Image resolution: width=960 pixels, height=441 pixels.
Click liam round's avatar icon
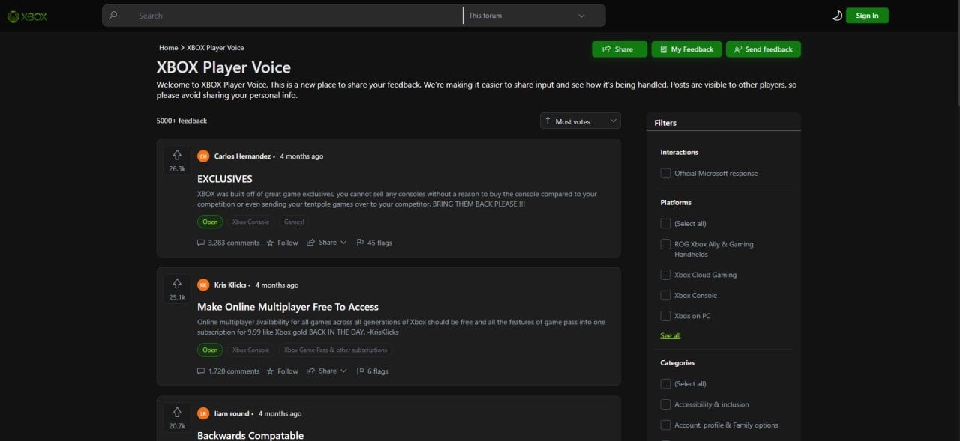tap(203, 413)
